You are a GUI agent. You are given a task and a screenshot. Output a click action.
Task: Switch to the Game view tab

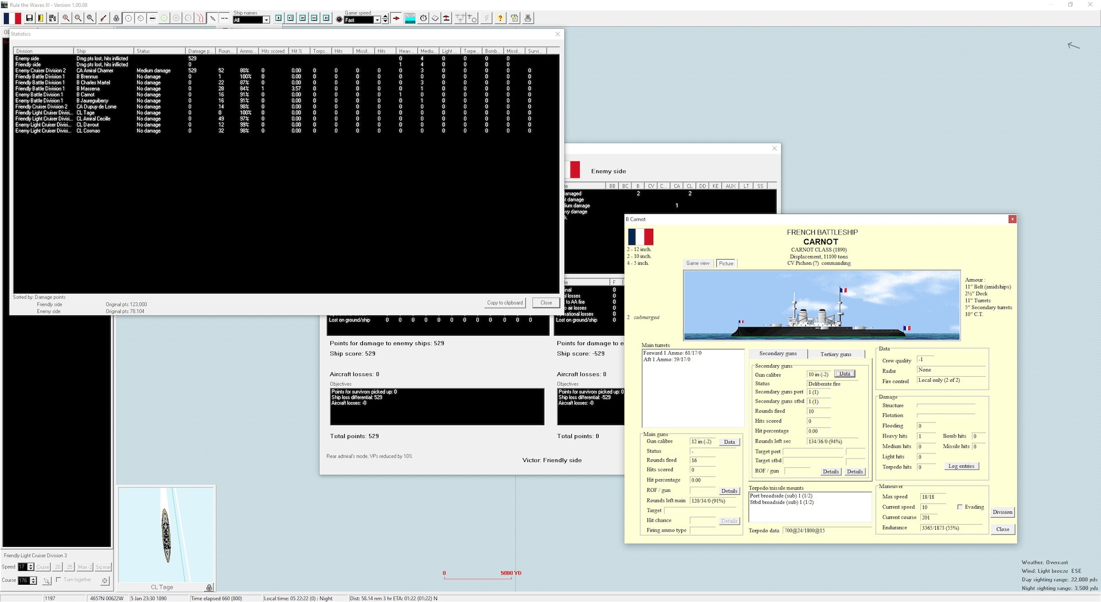coord(698,263)
